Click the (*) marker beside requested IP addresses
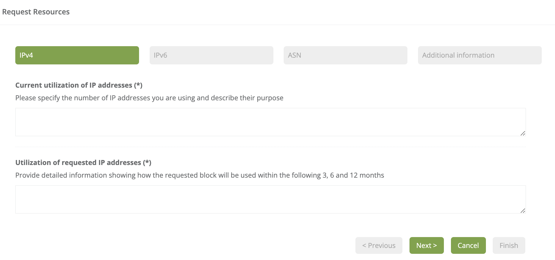This screenshot has height=260, width=555. (x=147, y=163)
